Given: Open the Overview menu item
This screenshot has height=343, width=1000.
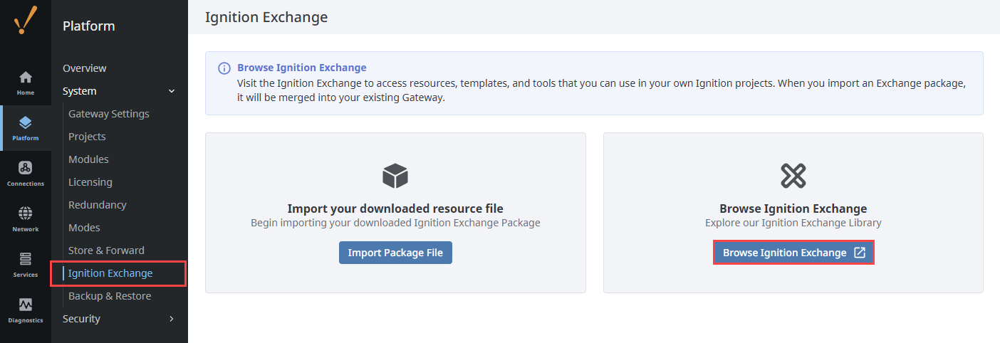Looking at the screenshot, I should point(85,68).
